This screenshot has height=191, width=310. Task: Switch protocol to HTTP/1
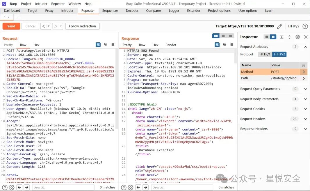pos(265,54)
